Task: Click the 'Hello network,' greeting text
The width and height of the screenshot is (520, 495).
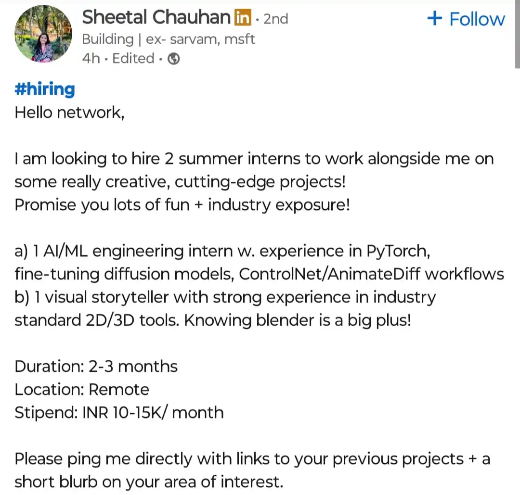Action: pos(69,112)
